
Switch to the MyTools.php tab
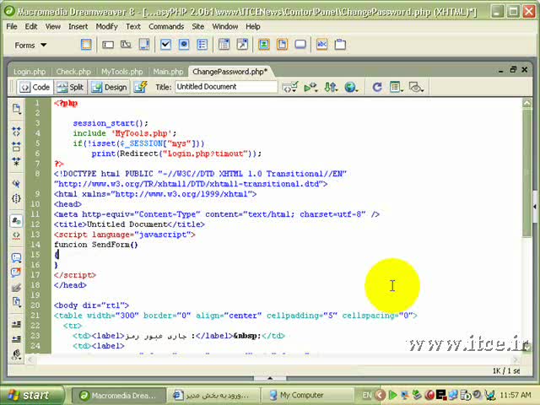(x=121, y=72)
